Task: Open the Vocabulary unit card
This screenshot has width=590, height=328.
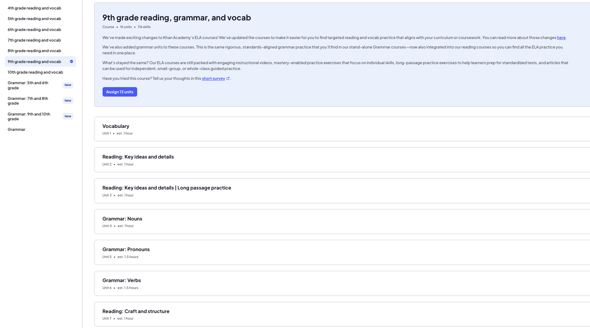Action: click(342, 129)
